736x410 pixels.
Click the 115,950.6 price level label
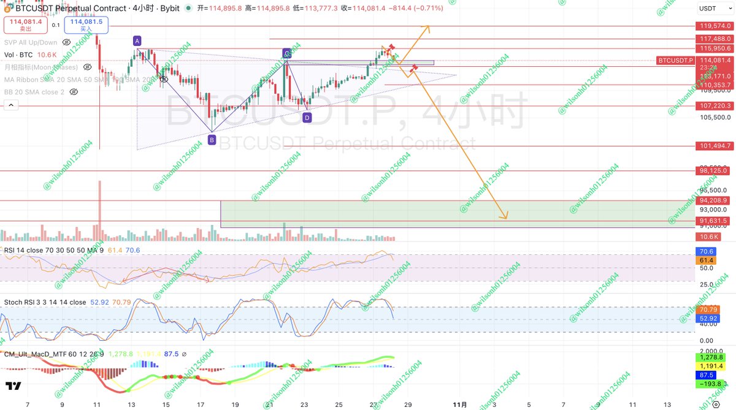pos(713,48)
